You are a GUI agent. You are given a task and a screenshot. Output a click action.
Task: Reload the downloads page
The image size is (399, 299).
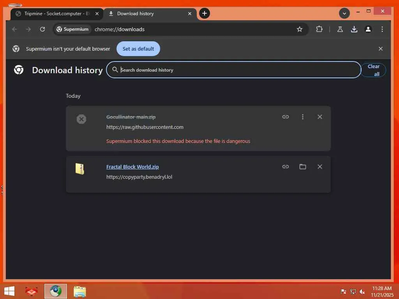pyautogui.click(x=42, y=29)
